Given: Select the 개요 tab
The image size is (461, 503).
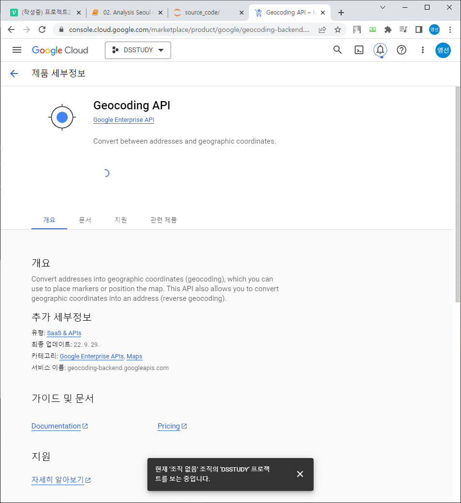Looking at the screenshot, I should coord(49,220).
